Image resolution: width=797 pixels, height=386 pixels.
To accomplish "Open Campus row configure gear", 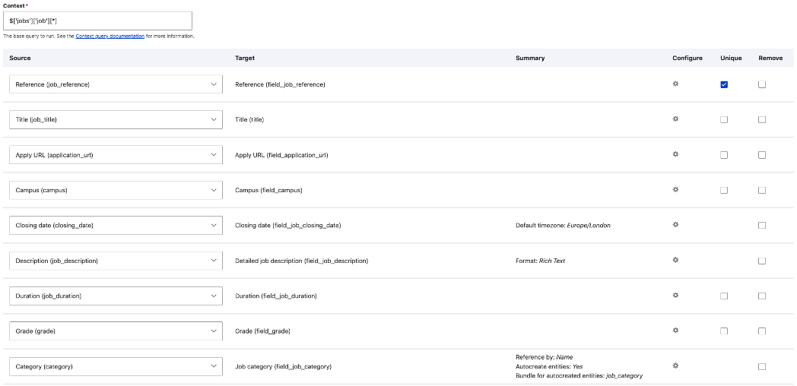I will (x=675, y=189).
